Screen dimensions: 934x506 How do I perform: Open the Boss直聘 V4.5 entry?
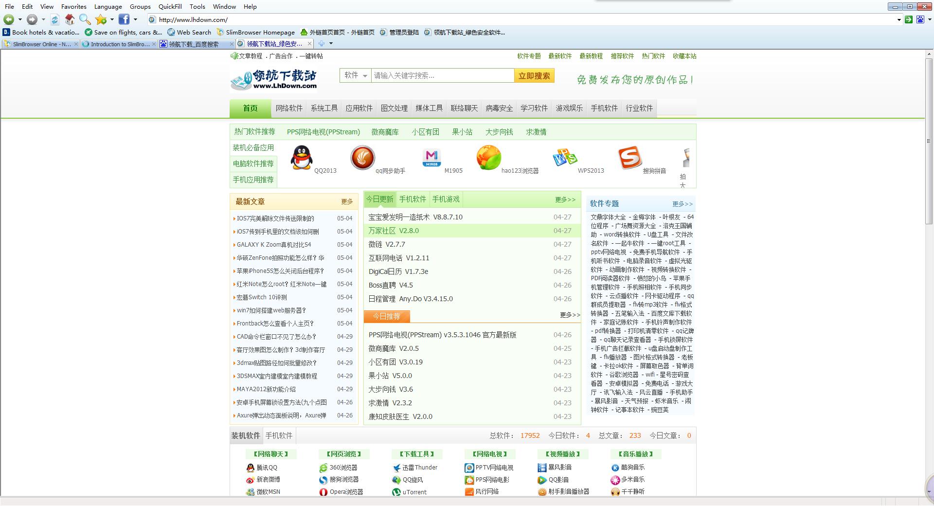click(x=391, y=285)
